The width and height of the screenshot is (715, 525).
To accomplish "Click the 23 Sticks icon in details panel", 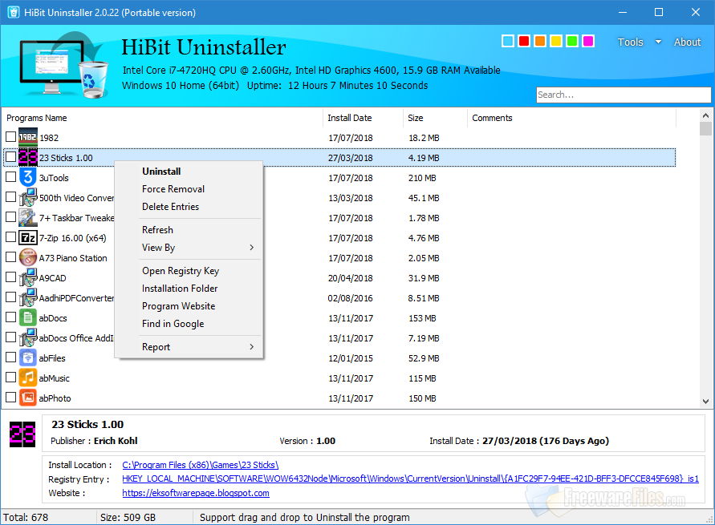I will [22, 435].
